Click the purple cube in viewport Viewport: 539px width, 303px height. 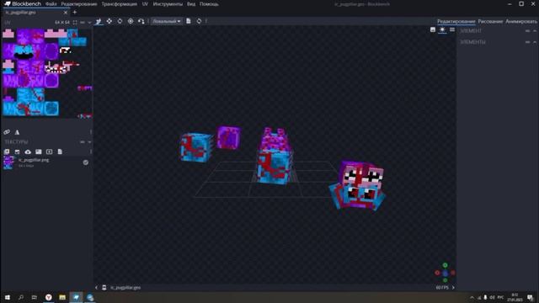coord(228,137)
